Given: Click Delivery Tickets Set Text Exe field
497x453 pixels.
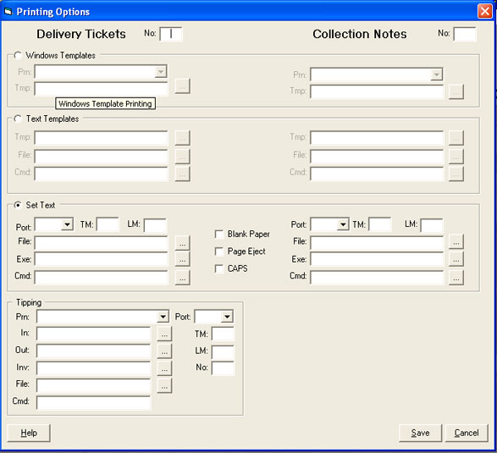Looking at the screenshot, I should [x=101, y=259].
